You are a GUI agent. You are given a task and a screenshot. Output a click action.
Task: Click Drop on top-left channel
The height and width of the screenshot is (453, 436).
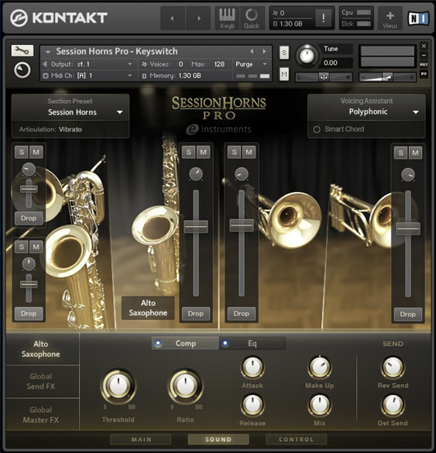tap(29, 218)
